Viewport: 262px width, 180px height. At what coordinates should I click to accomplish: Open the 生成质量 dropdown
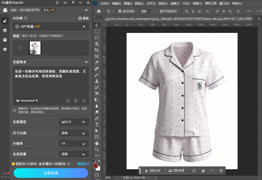pos(74,154)
